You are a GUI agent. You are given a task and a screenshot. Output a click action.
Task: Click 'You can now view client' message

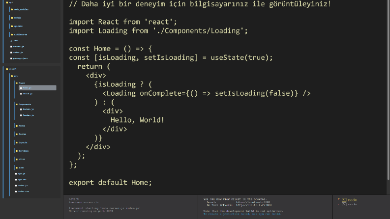pos(235,199)
